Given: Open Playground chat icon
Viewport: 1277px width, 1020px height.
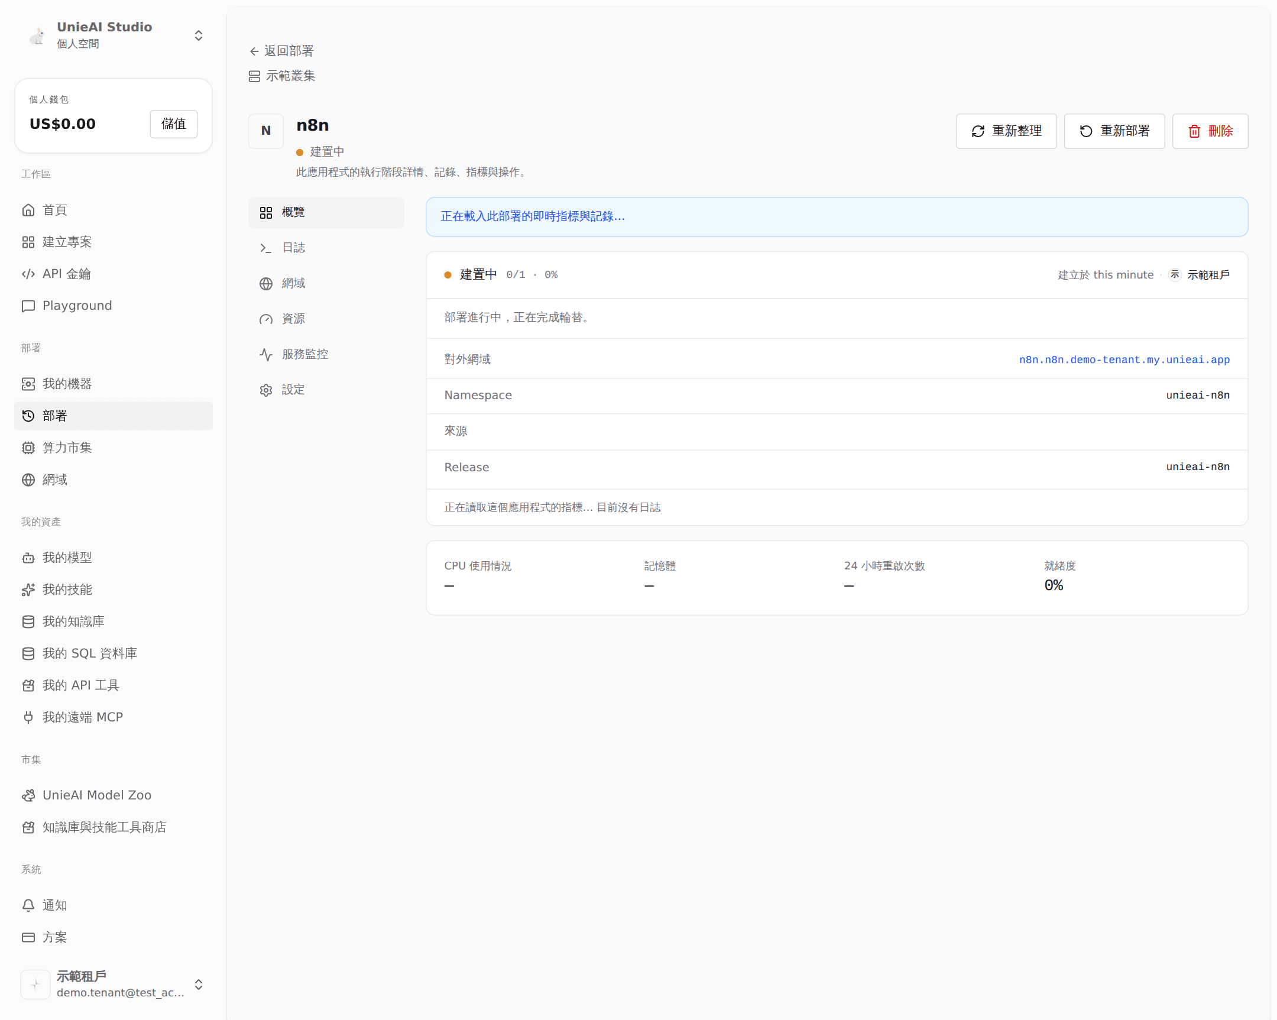Looking at the screenshot, I should [x=28, y=306].
